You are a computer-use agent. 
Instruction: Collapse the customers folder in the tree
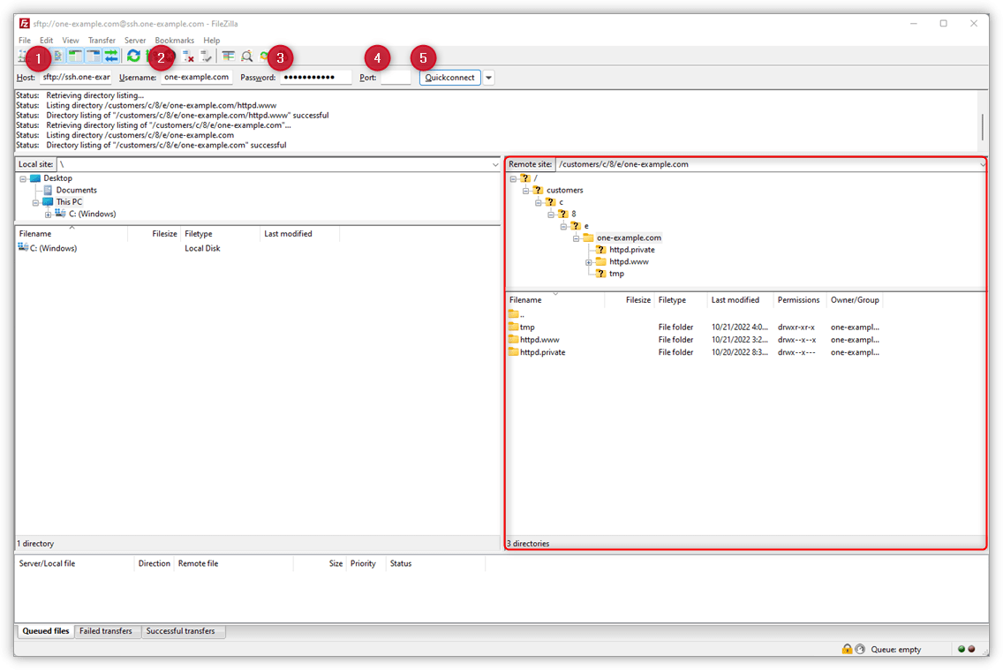(x=525, y=191)
